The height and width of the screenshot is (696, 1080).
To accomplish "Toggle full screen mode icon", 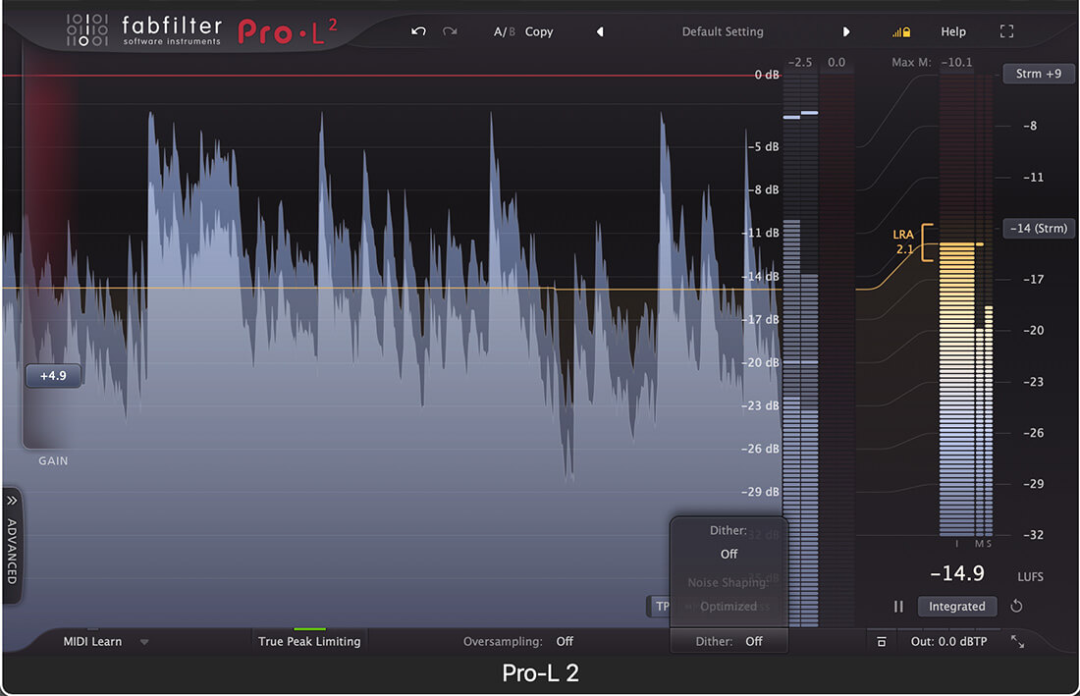I will point(1006,31).
